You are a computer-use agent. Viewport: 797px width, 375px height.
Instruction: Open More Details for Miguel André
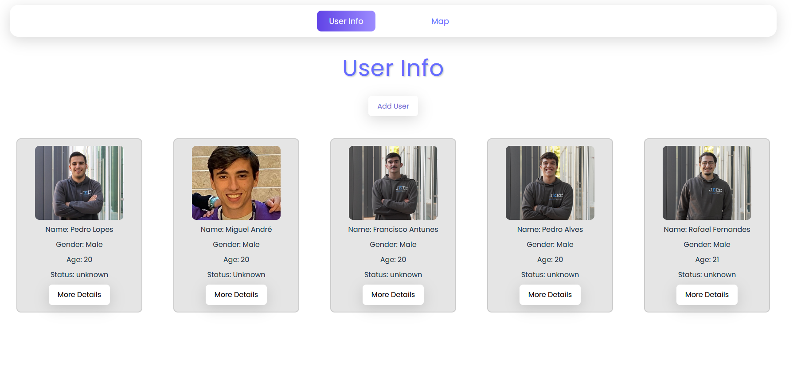236,295
